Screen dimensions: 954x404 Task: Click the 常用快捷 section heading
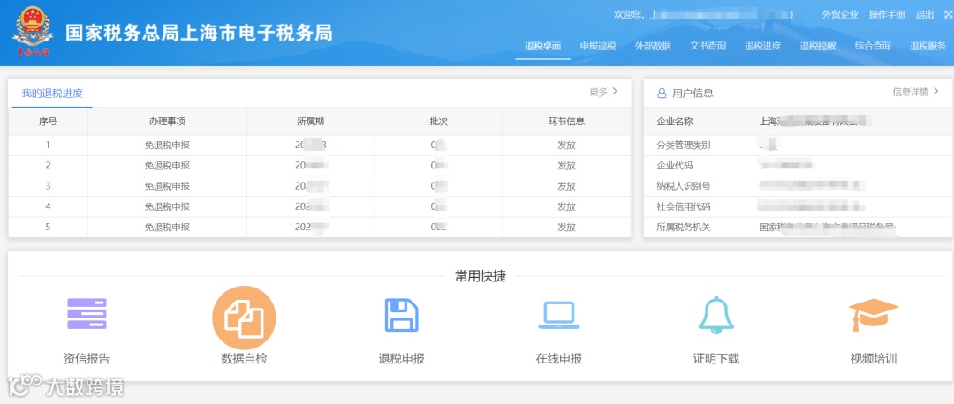tap(481, 276)
